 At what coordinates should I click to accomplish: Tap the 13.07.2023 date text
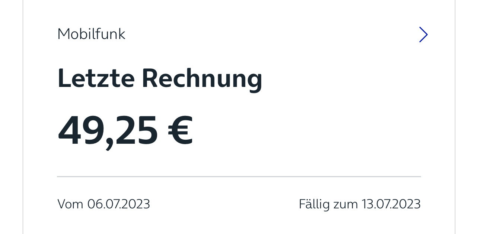(x=392, y=204)
